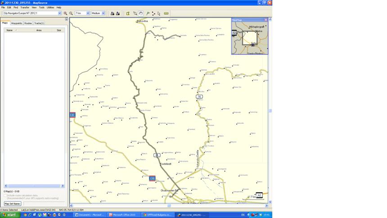Click the map horizontal scrollbar thumb
Viewport: 387px width, 218px height.
click(169, 206)
